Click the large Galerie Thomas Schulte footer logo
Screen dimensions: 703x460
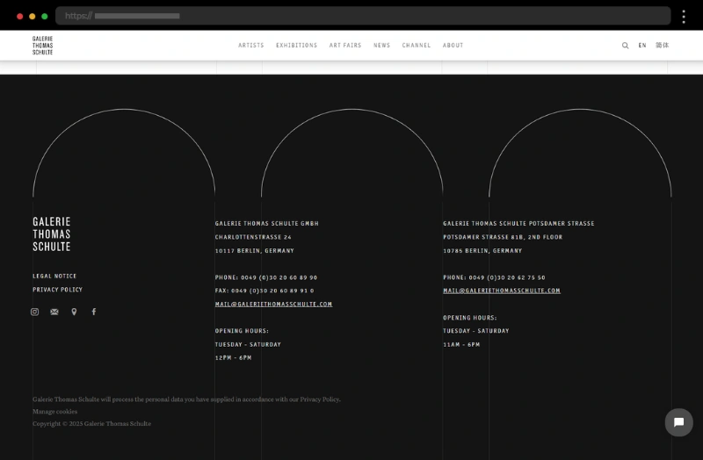[52, 234]
